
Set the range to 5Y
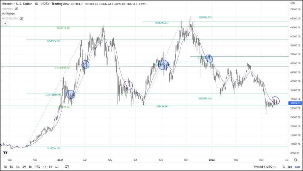(50, 167)
